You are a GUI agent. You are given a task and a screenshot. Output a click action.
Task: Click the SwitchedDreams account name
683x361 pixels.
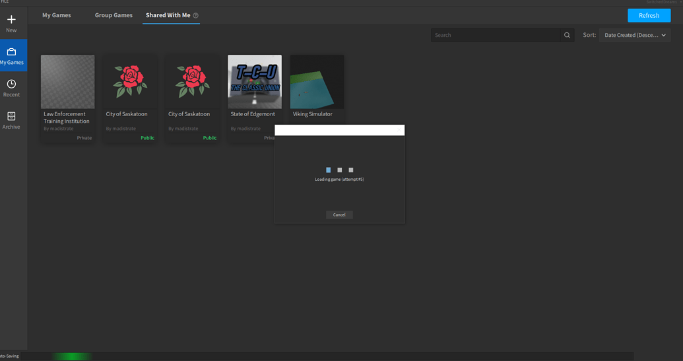(x=662, y=2)
